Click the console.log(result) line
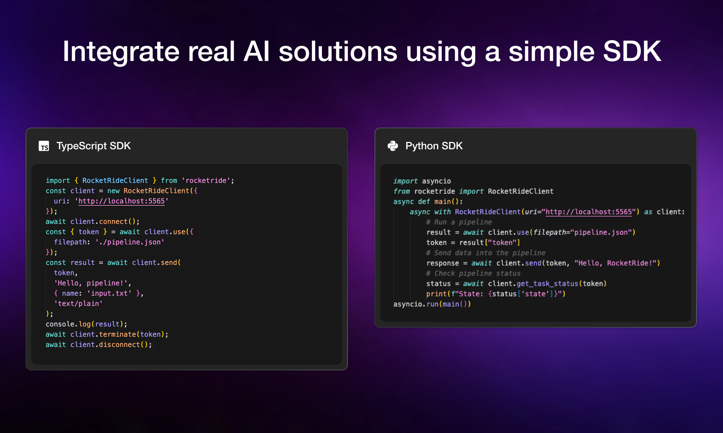723x433 pixels. point(86,324)
